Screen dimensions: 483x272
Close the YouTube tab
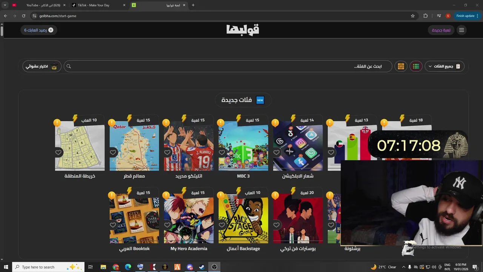pyautogui.click(x=64, y=5)
